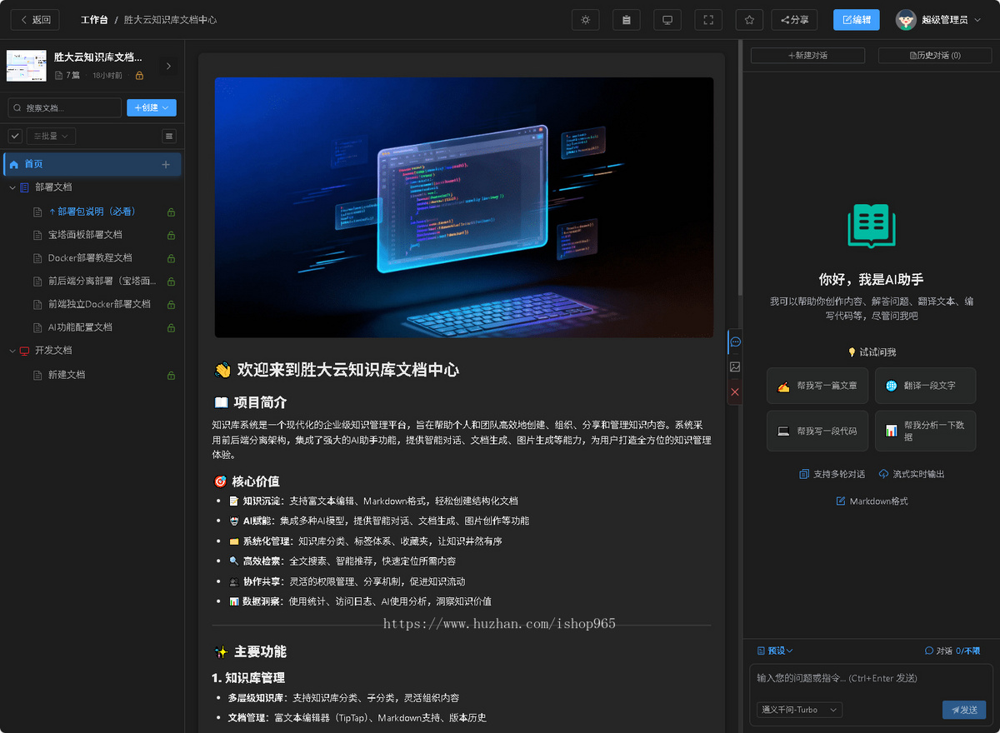The width and height of the screenshot is (1000, 733).
Task: Switch to presentation monitor mode icon
Action: 667,20
